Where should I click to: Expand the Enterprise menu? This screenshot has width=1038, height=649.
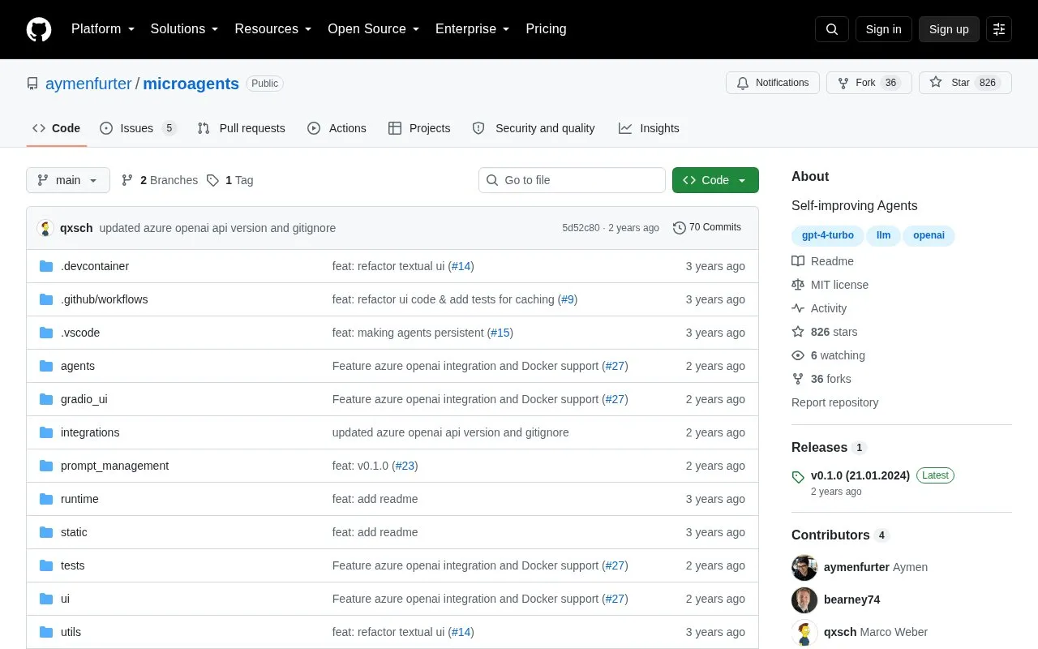click(473, 29)
